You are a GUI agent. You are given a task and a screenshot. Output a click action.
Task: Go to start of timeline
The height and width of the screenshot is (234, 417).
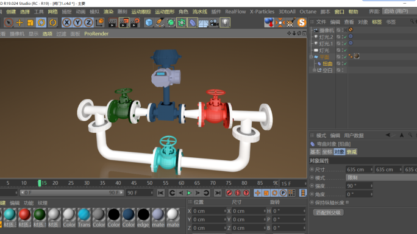click(x=160, y=193)
